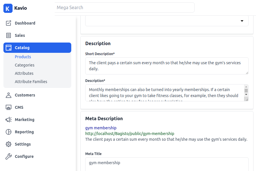The image size is (256, 171).
Task: Click the Description textarea scroll up arrow
Action: point(246,87)
